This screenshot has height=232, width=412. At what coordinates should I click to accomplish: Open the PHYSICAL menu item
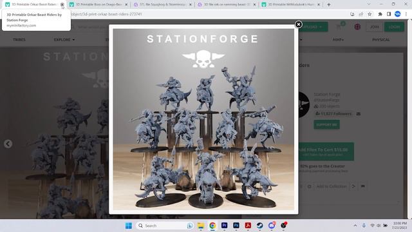click(x=380, y=40)
